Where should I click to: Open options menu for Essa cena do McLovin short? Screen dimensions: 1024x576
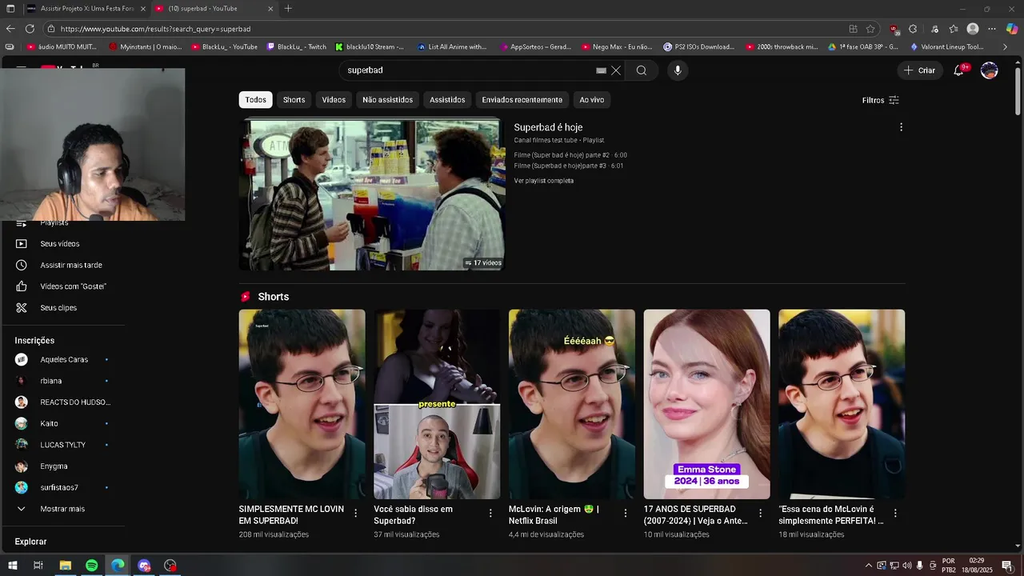pyautogui.click(x=895, y=514)
